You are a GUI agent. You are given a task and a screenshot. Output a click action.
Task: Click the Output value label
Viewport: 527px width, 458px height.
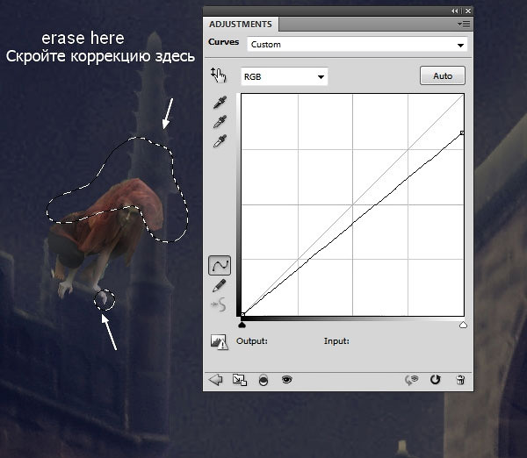(252, 341)
